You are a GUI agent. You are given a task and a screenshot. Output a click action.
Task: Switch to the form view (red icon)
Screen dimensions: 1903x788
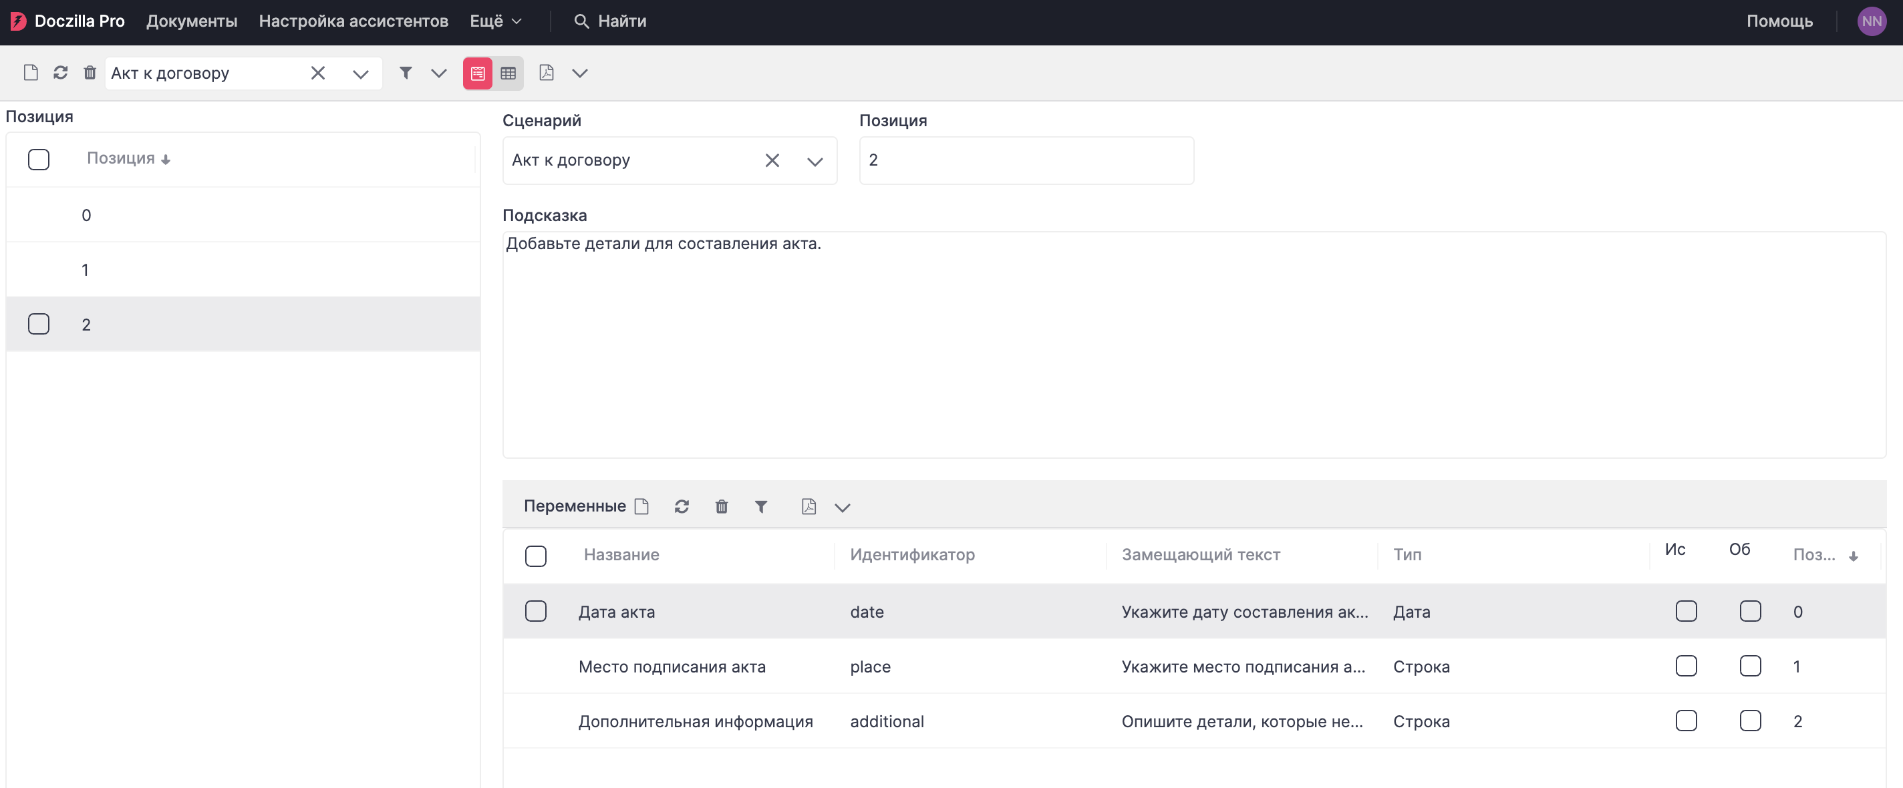point(478,73)
